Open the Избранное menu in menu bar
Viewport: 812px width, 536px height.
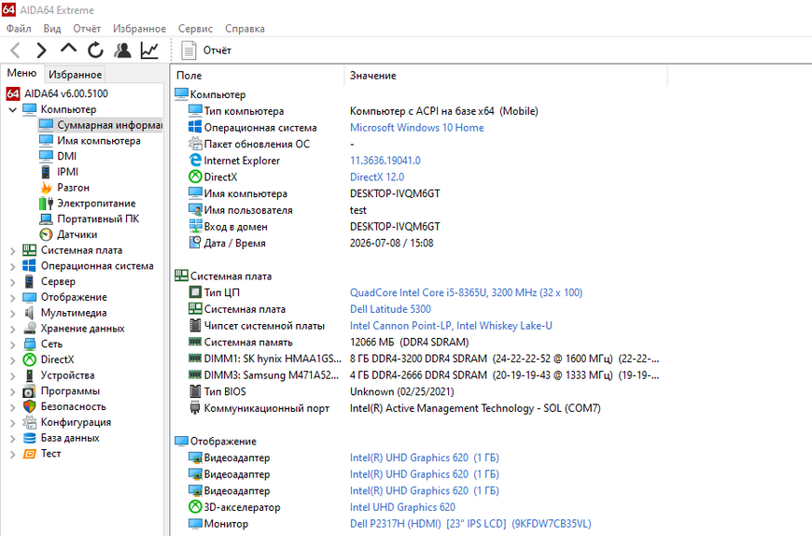(x=139, y=29)
